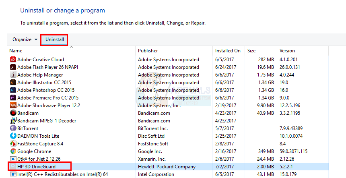This screenshot has height=178, width=346.
Task: Select the Google Chrome icon
Action: pos(13,151)
